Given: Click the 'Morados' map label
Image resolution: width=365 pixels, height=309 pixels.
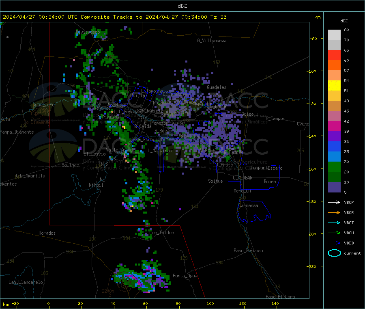Looking at the screenshot, I should (47, 233).
